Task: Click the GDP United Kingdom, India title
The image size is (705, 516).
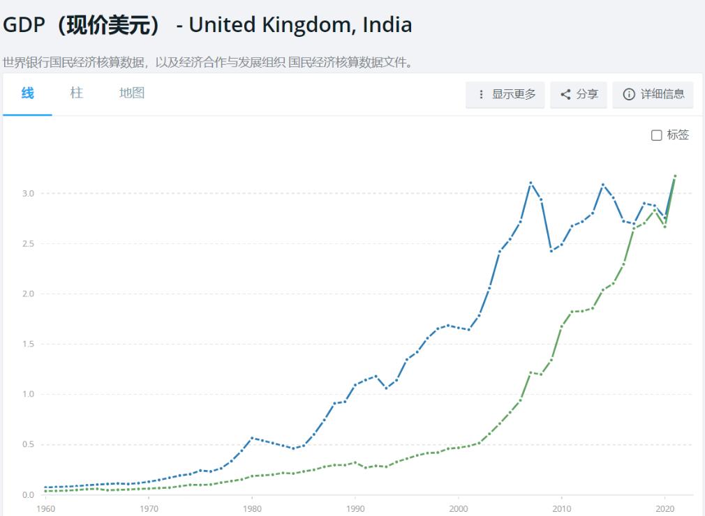Action: click(x=207, y=26)
